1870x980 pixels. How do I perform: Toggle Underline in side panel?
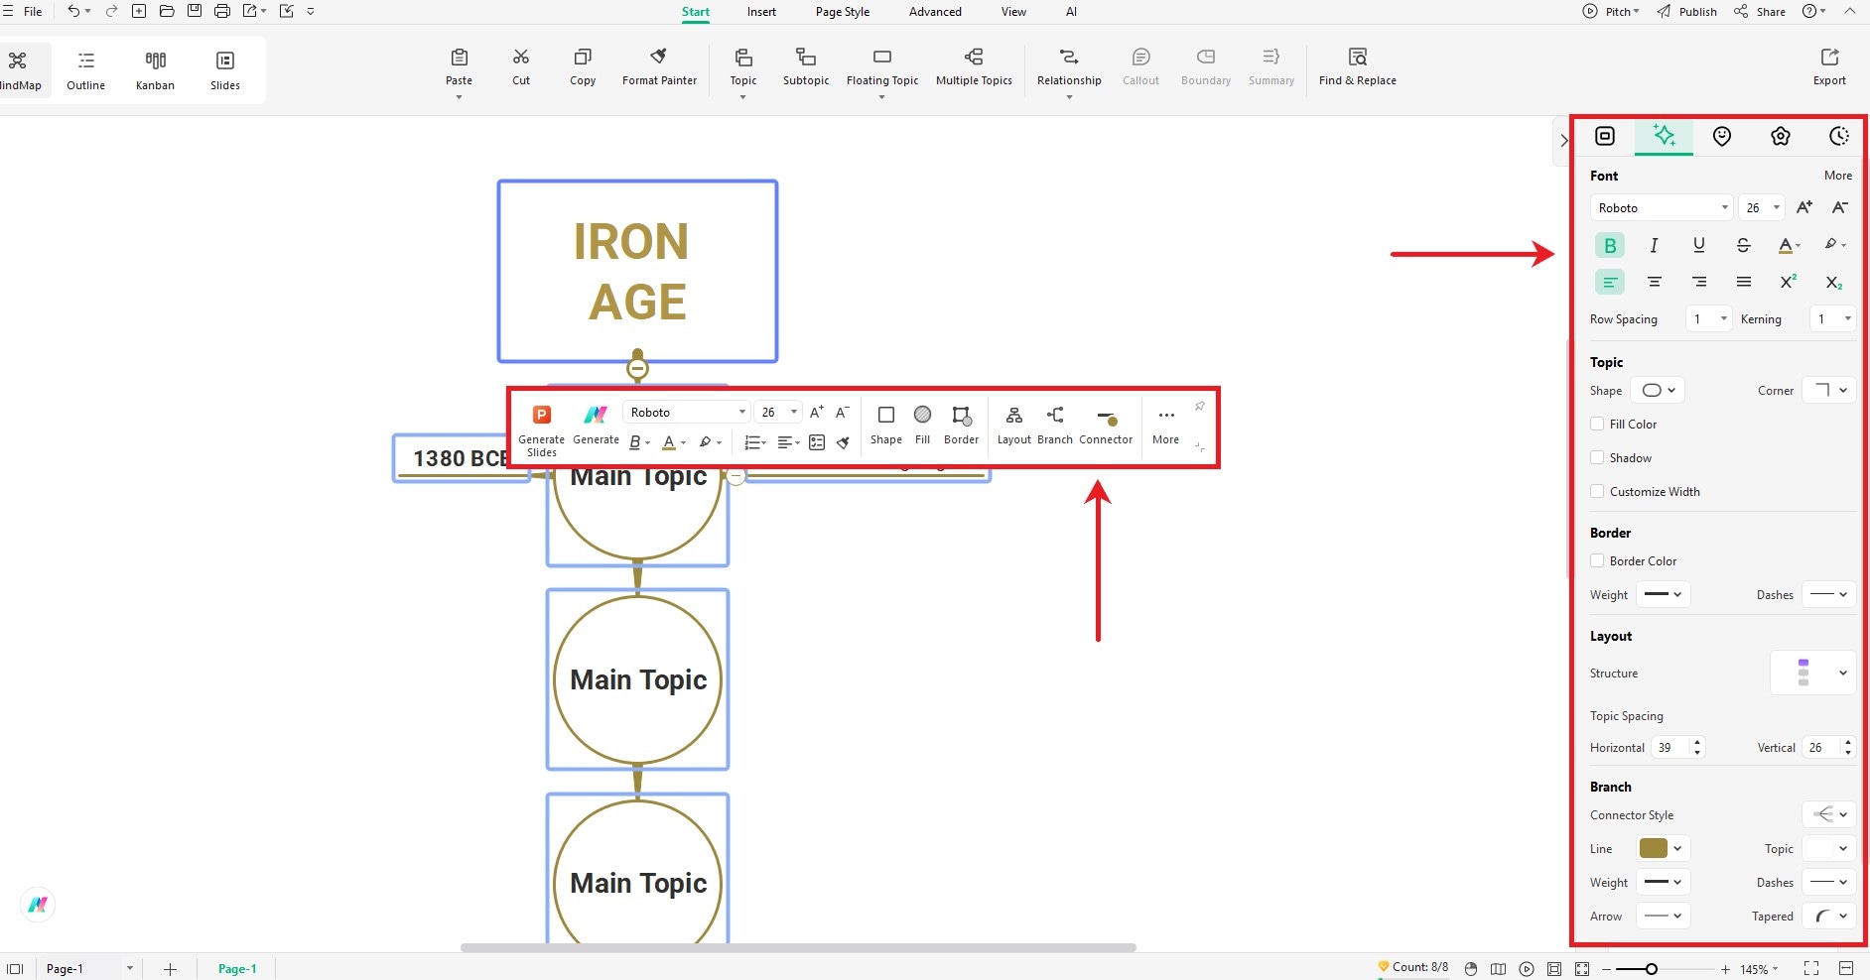pyautogui.click(x=1699, y=245)
